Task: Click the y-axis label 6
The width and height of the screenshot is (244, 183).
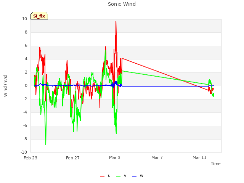Action: click(x=26, y=46)
